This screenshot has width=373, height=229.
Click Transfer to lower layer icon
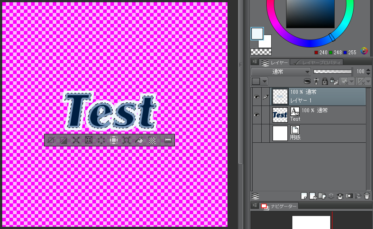coord(331,196)
